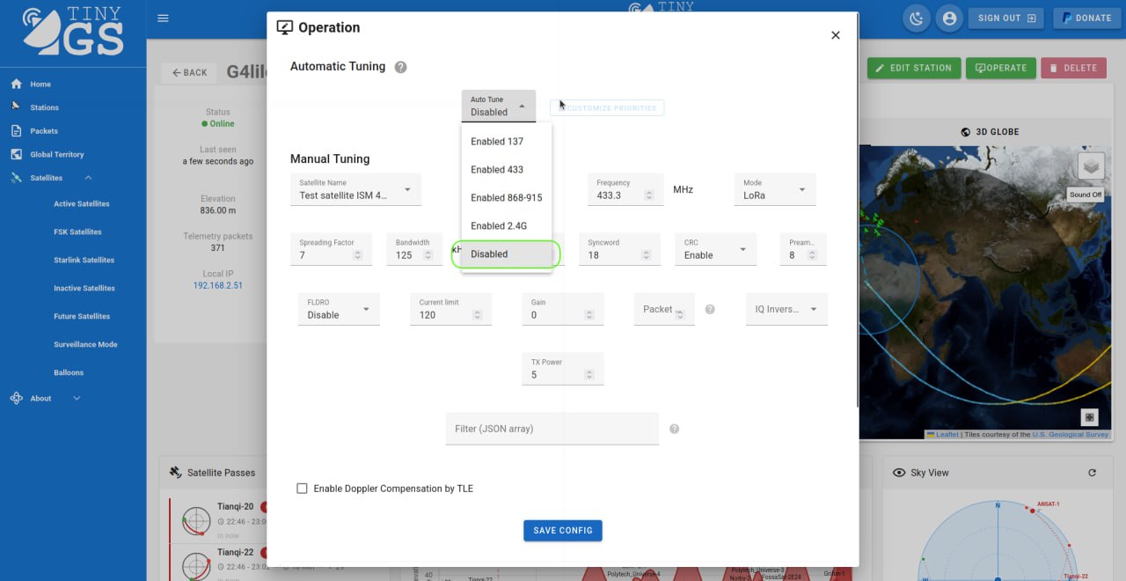Click the Save Config button
1126x581 pixels.
(x=563, y=531)
